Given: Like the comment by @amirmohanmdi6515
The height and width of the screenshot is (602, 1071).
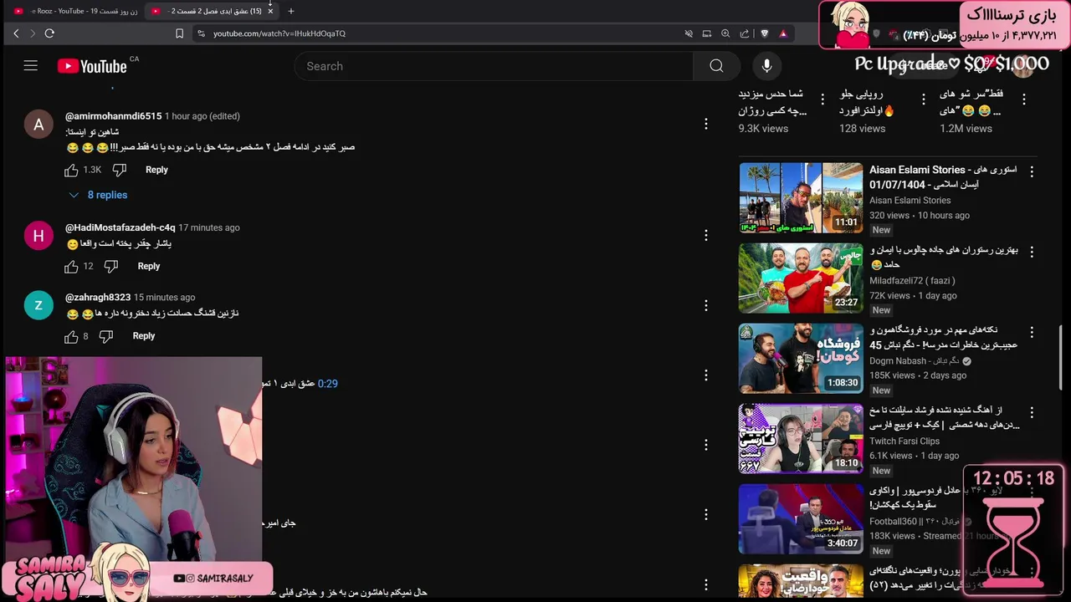Looking at the screenshot, I should pyautogui.click(x=71, y=170).
